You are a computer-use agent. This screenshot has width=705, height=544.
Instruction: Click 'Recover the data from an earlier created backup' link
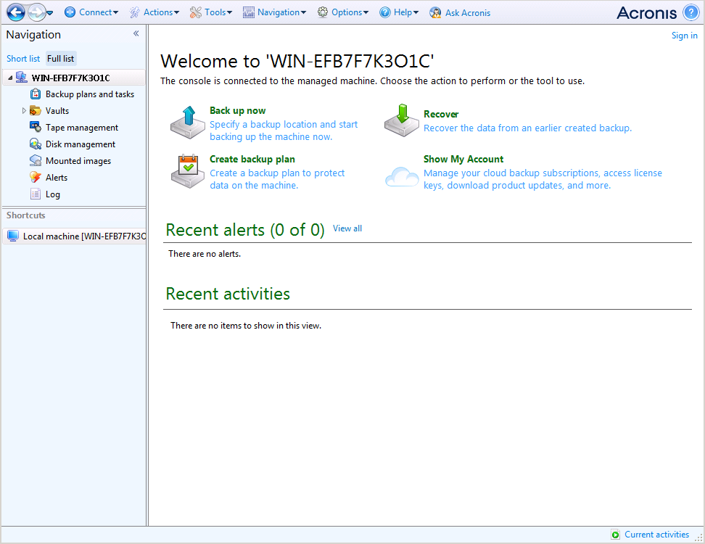pos(527,128)
